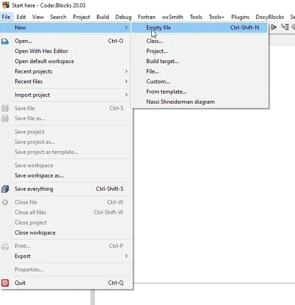Choose Save everything entry
Image resolution: width=295 pixels, height=305 pixels.
click(x=66, y=189)
